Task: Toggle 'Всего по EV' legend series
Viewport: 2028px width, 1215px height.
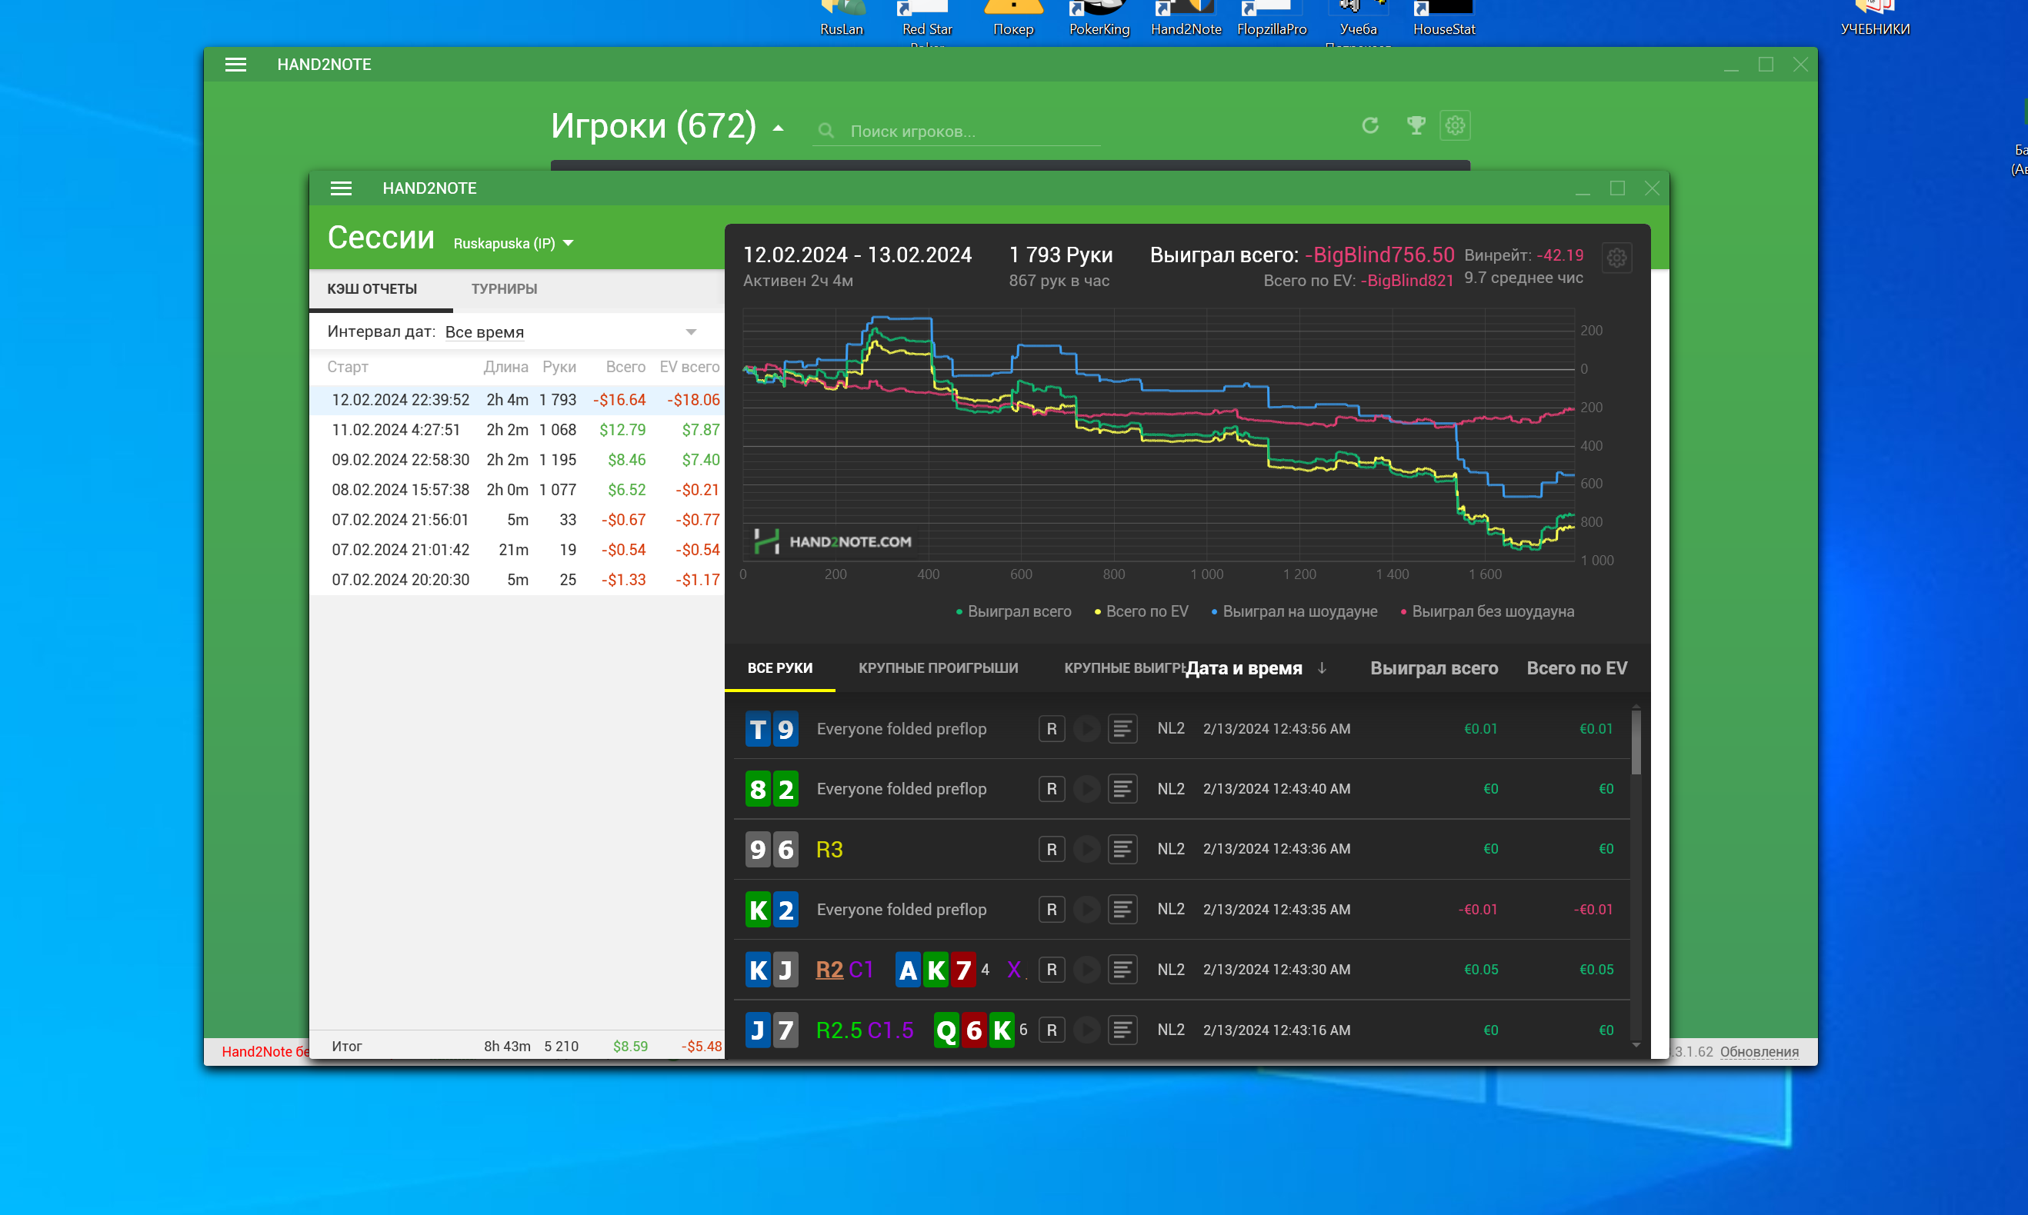Action: click(x=1141, y=611)
